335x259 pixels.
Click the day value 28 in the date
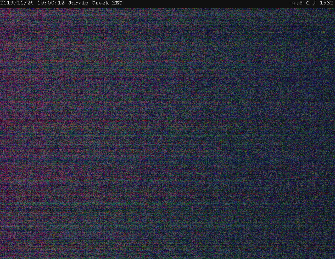pos(31,3)
